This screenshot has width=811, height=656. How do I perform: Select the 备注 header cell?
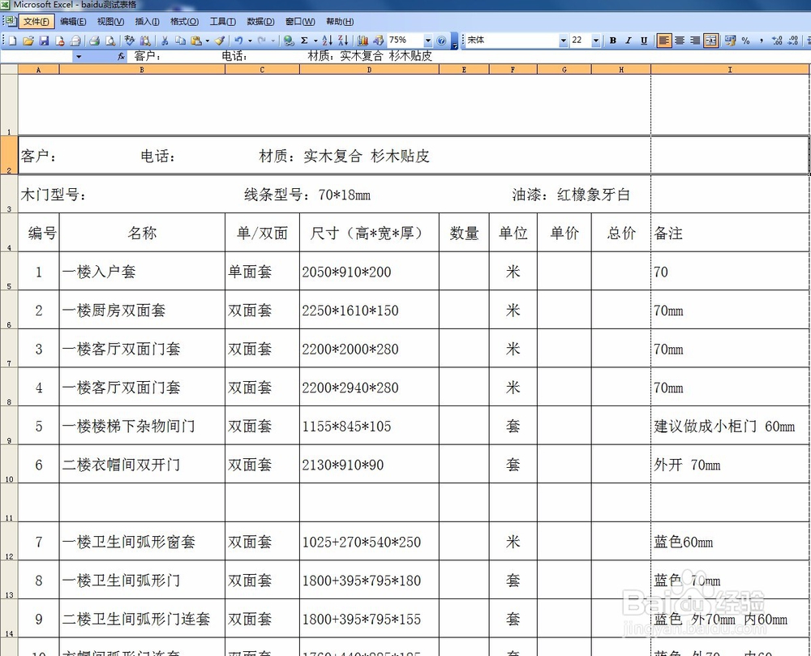(730, 233)
